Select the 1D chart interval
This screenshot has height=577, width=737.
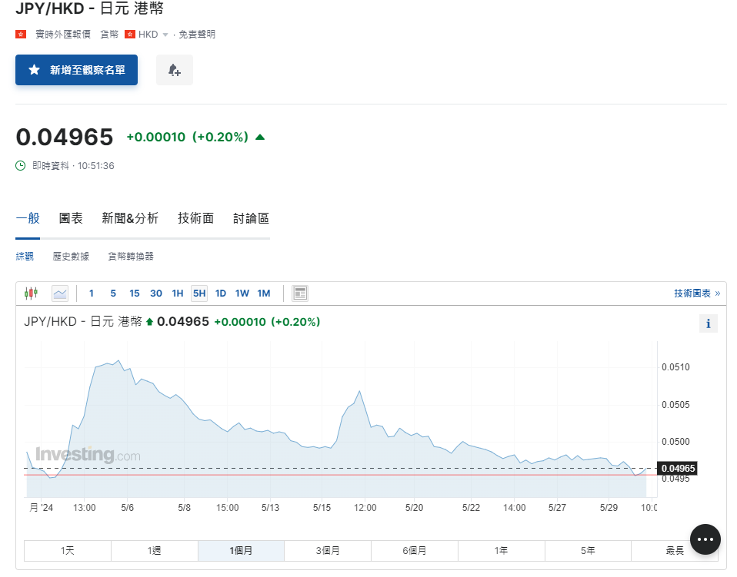[220, 293]
